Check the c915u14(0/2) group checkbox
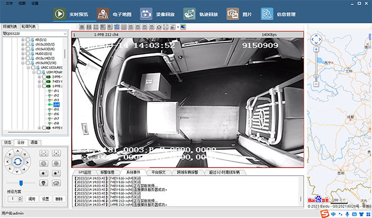This screenshot has width=372, height=218. point(28,58)
